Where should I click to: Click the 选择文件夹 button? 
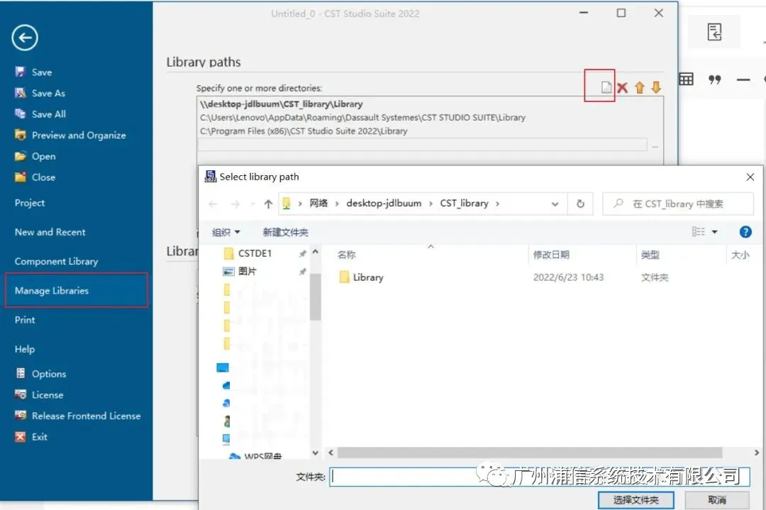[x=636, y=500]
